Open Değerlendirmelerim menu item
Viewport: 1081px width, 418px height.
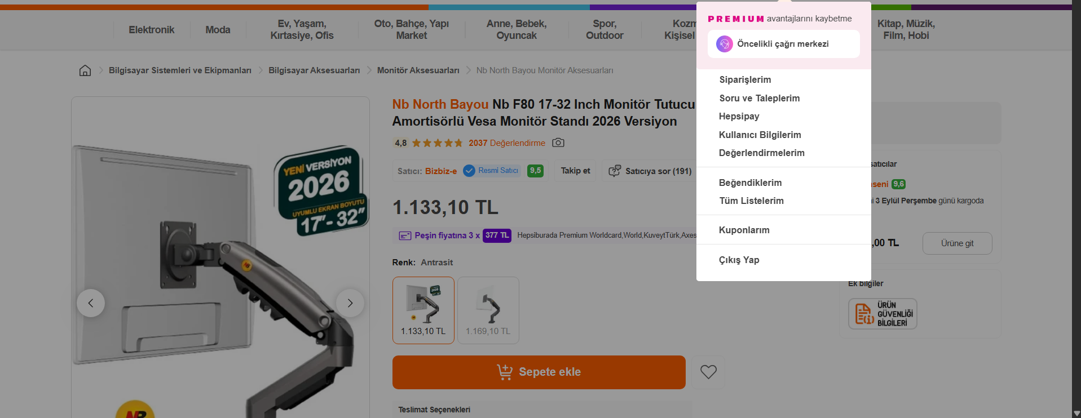tap(761, 153)
